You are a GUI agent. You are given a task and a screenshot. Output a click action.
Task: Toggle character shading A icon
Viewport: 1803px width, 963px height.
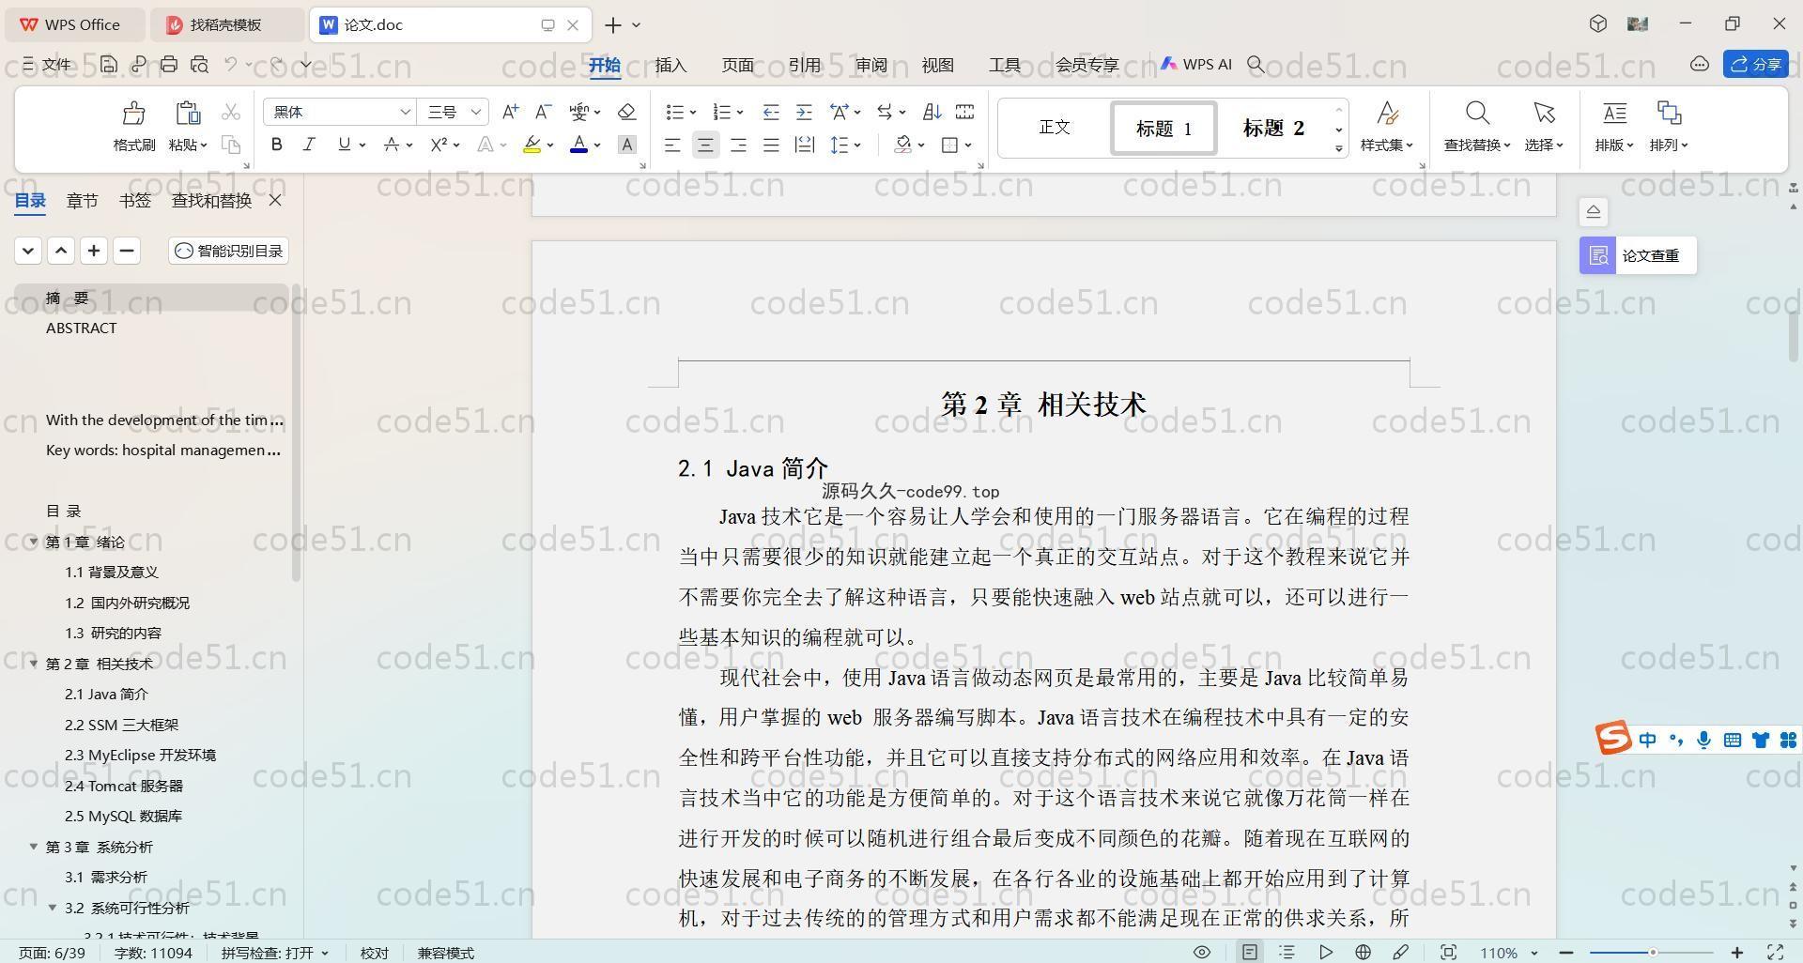pyautogui.click(x=627, y=145)
